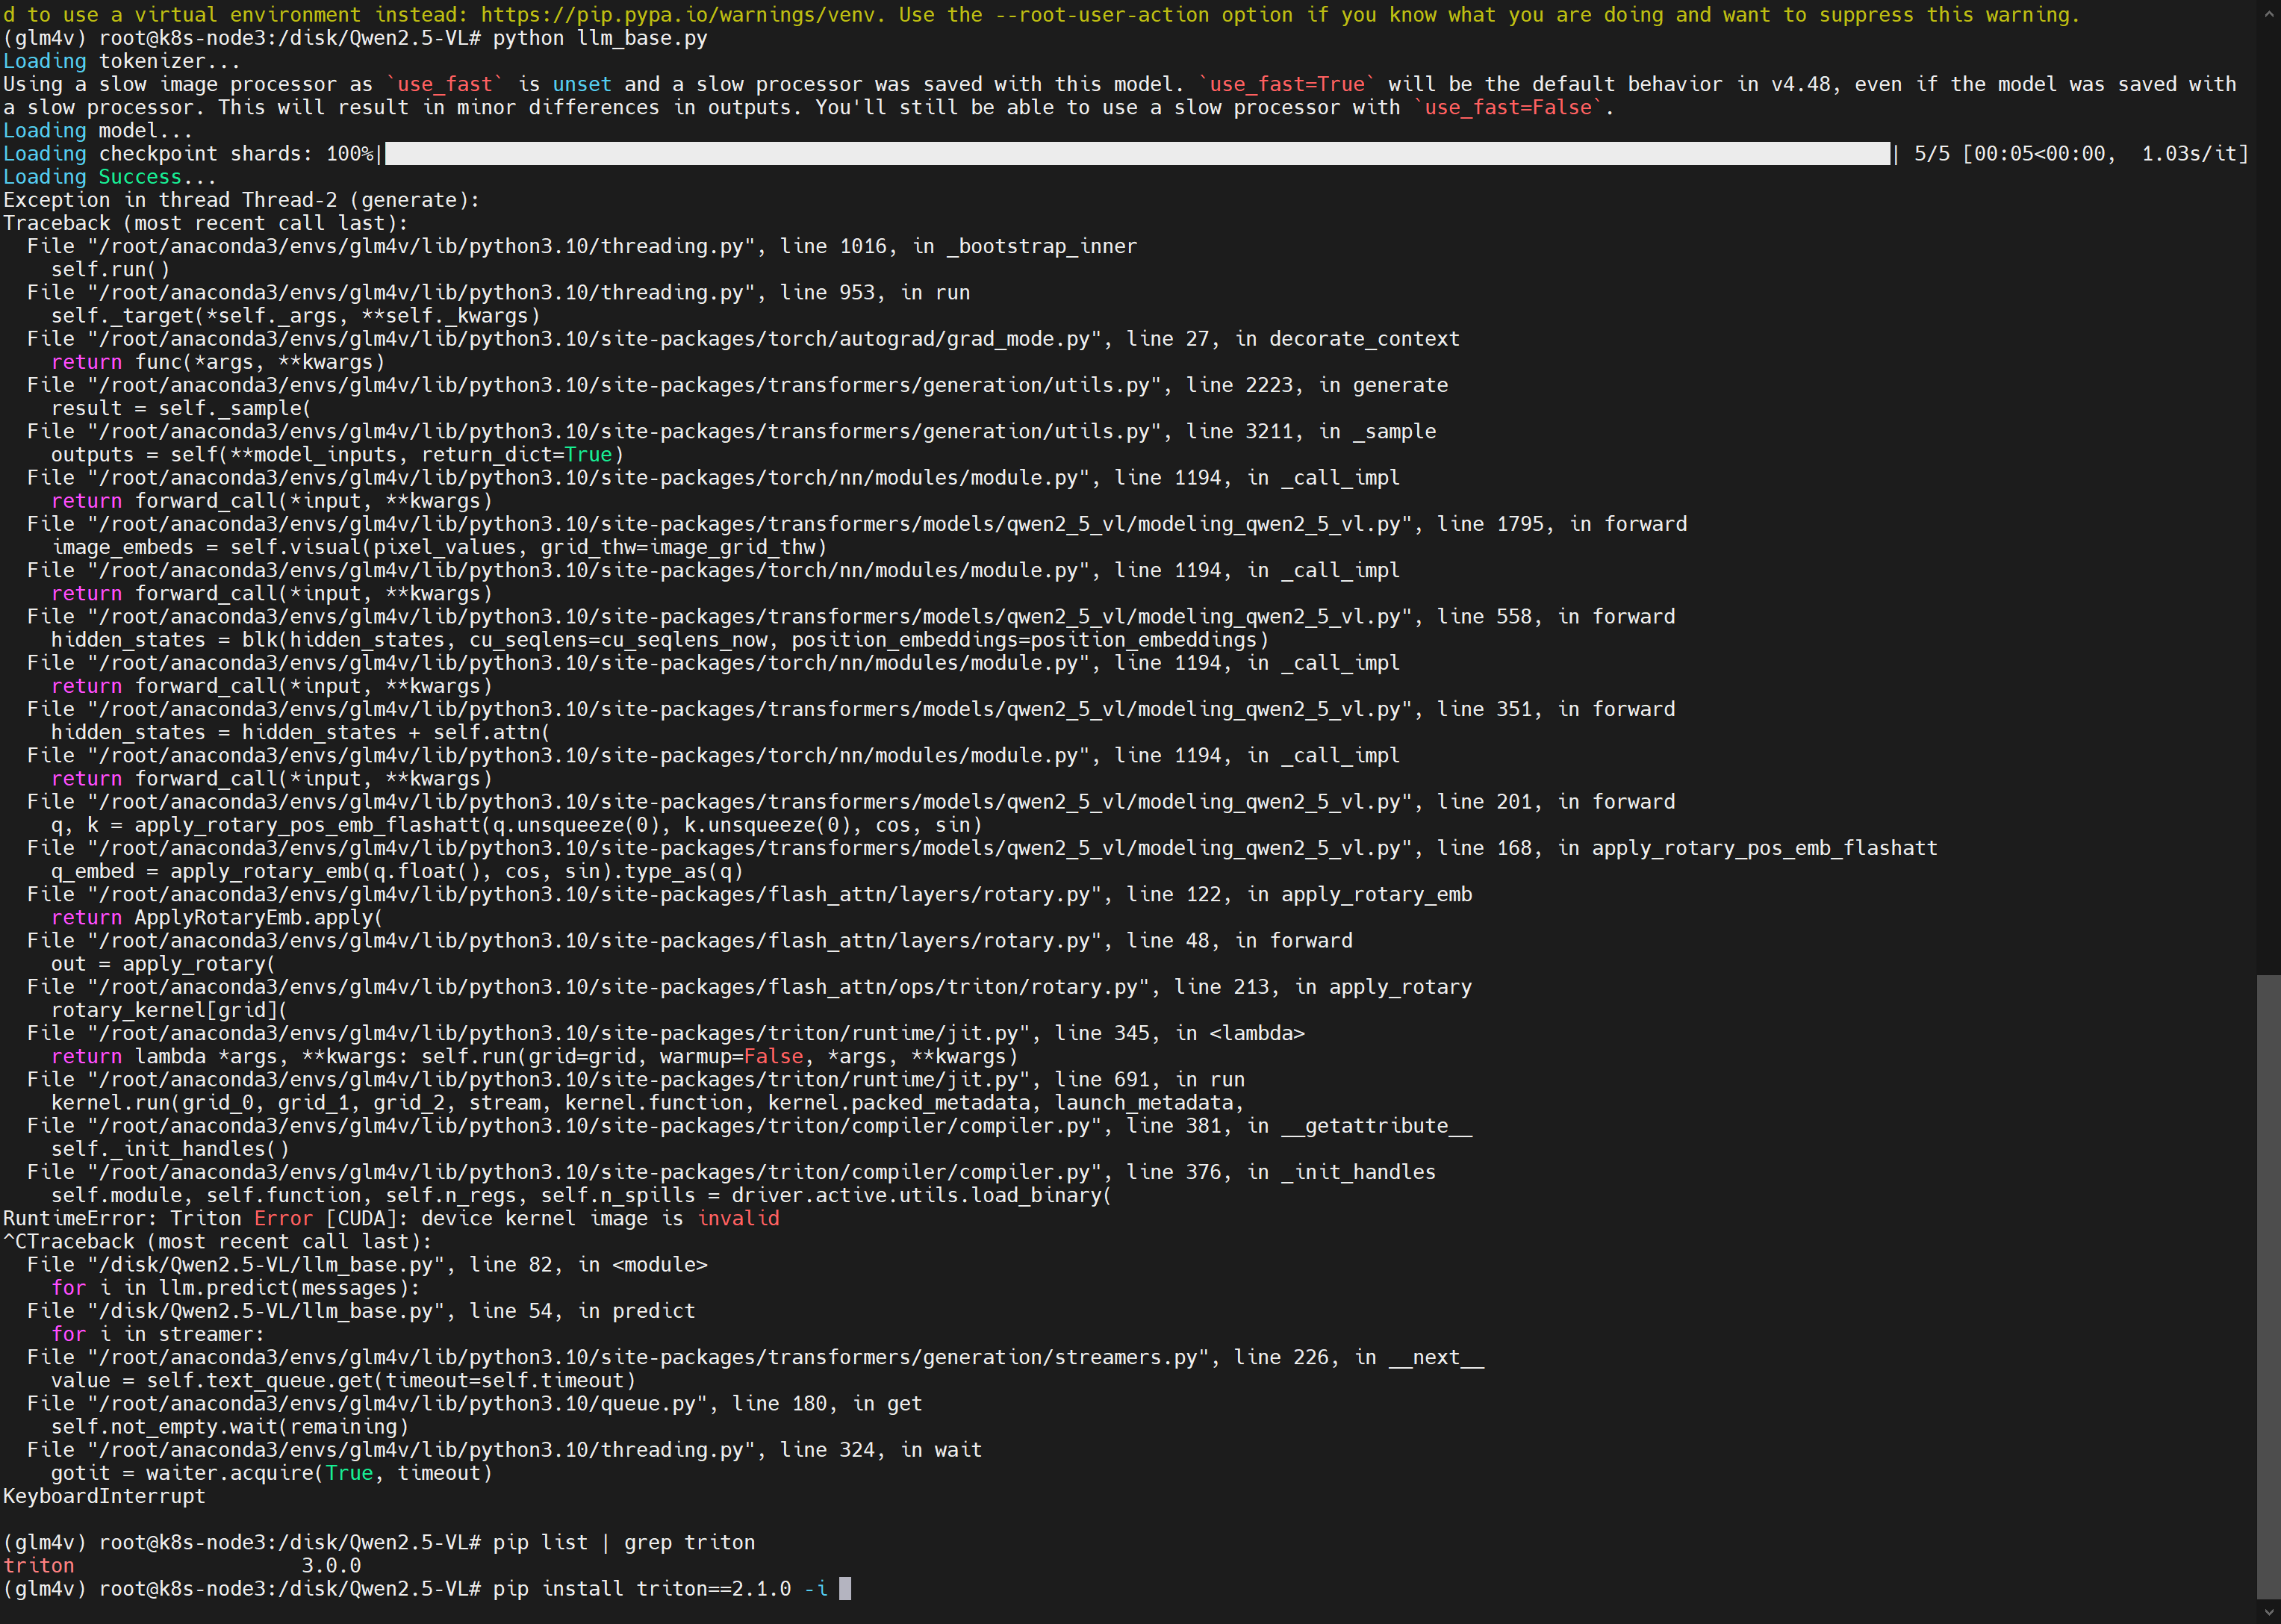Click the empty scrollbar track above thumb

(2268, 500)
